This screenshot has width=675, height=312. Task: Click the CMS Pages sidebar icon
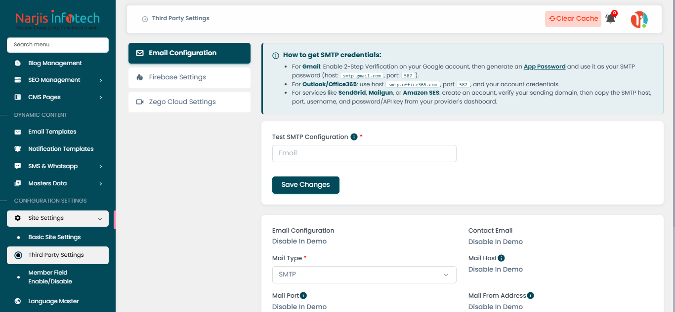point(18,97)
